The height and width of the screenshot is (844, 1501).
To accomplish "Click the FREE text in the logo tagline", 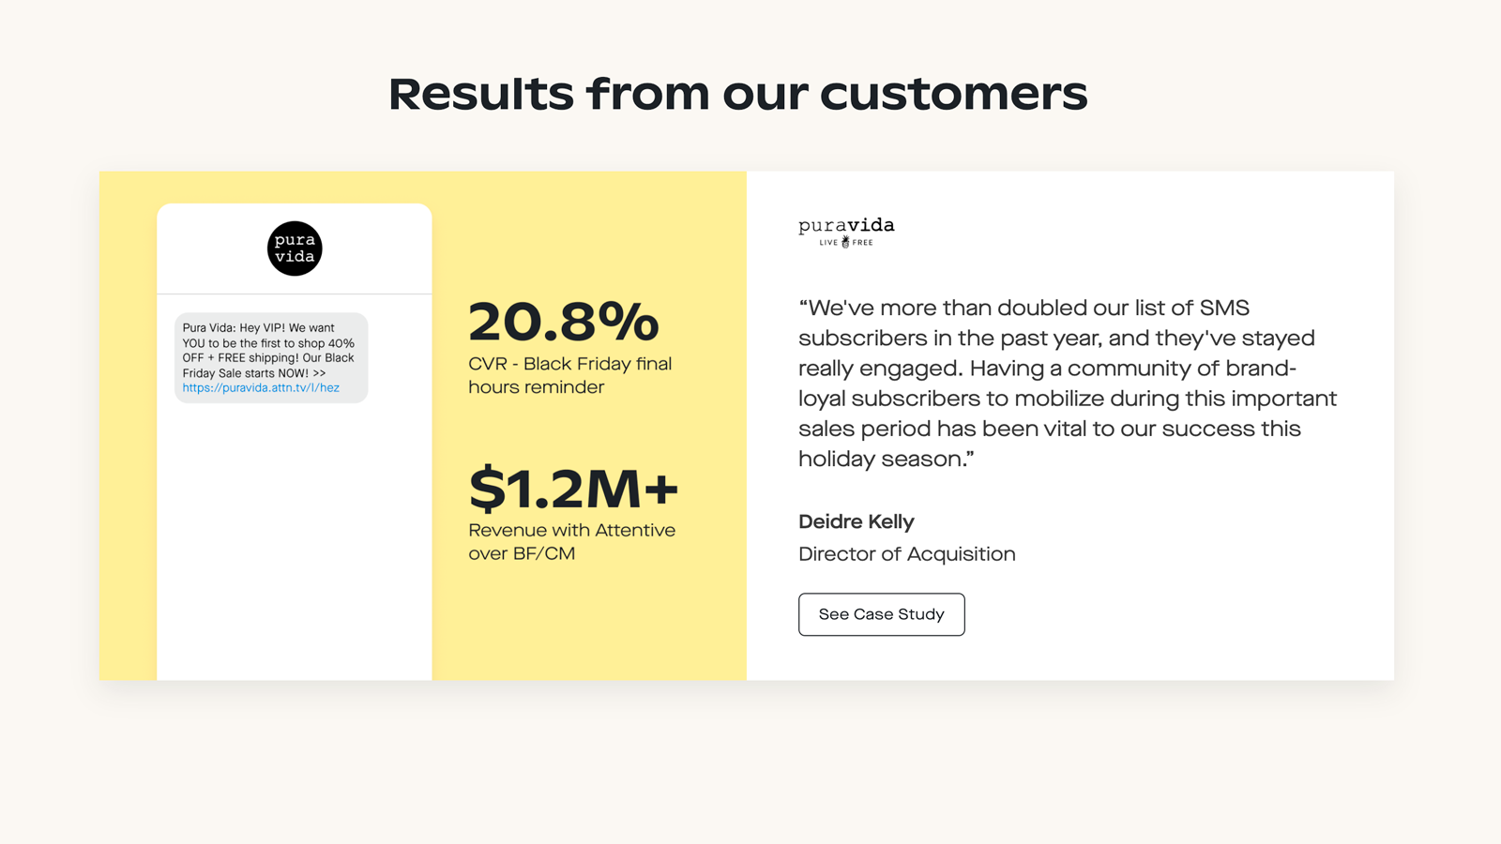I will point(862,243).
